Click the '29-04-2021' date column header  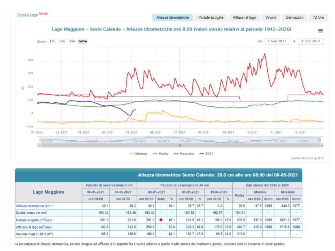pos(218,192)
